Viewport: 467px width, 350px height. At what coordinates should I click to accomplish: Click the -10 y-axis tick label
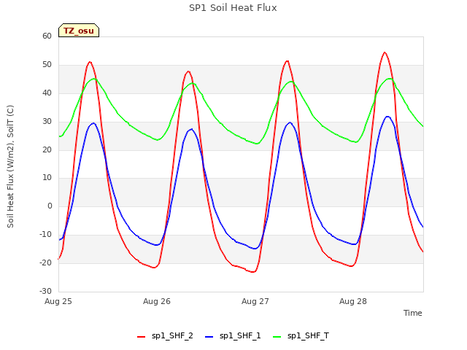pos(45,234)
